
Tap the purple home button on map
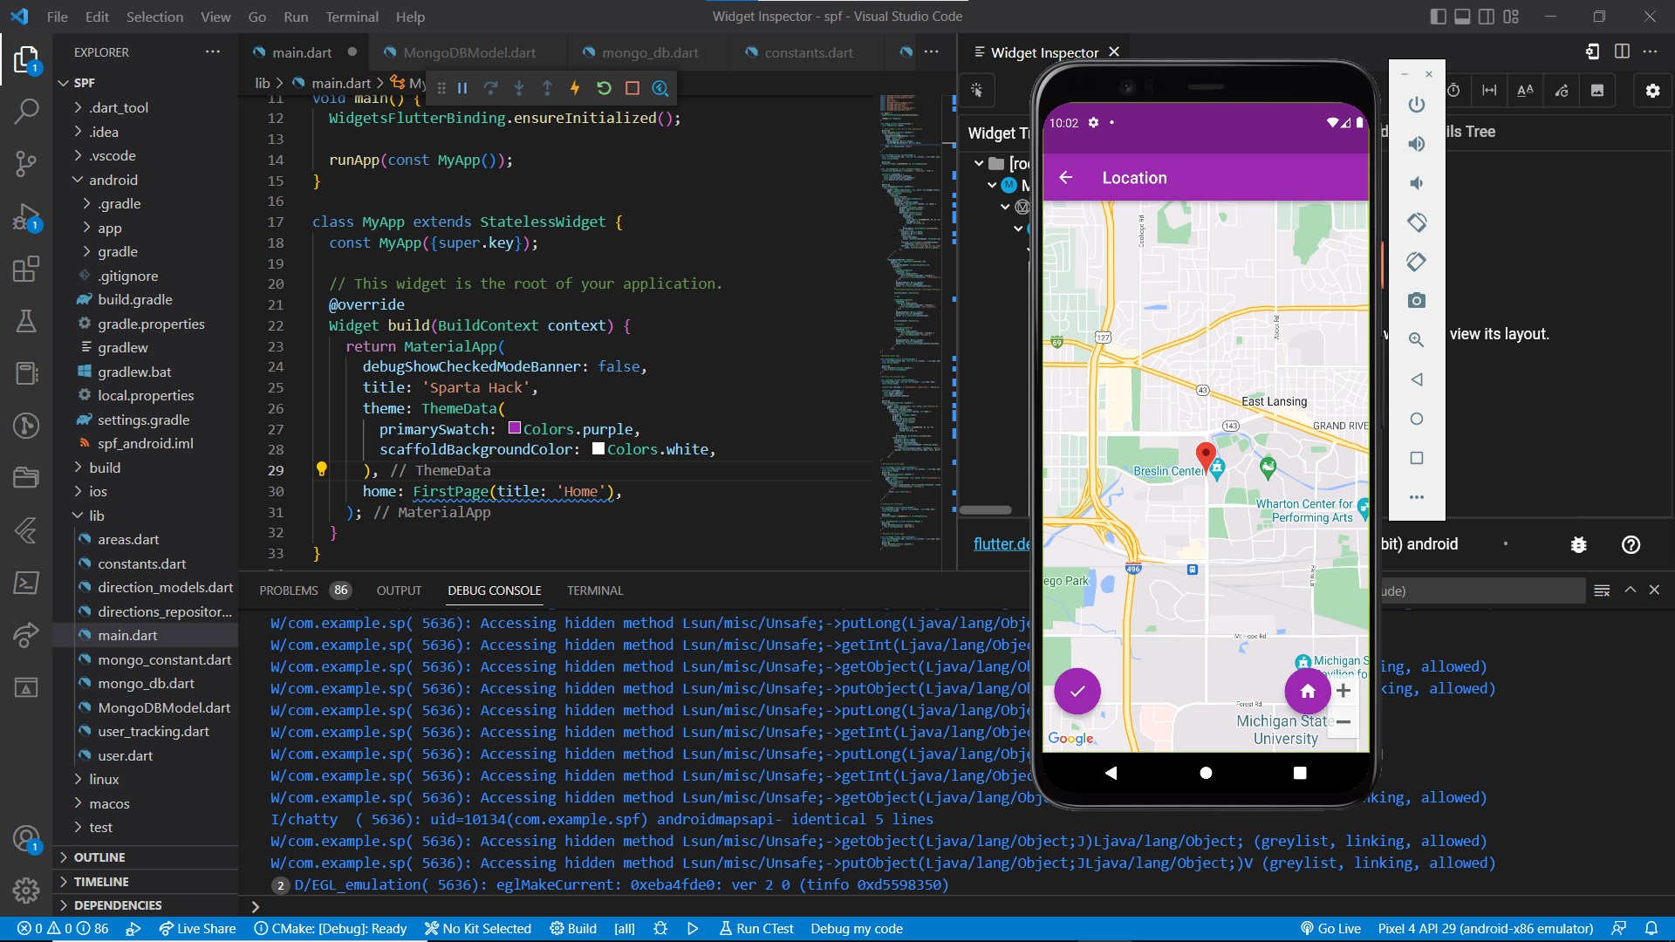(x=1307, y=691)
